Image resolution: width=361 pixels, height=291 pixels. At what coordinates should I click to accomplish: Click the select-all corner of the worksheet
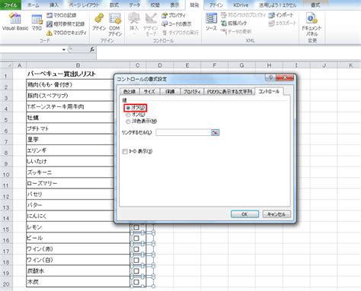click(x=6, y=65)
